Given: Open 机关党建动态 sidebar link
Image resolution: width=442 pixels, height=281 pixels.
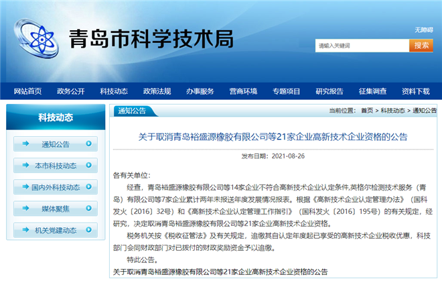Looking at the screenshot, I should [56, 230].
